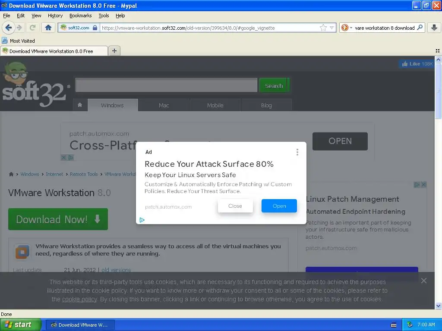The height and width of the screenshot is (331, 442).
Task: Close the sidebar ad with X icon
Action: coord(423,184)
